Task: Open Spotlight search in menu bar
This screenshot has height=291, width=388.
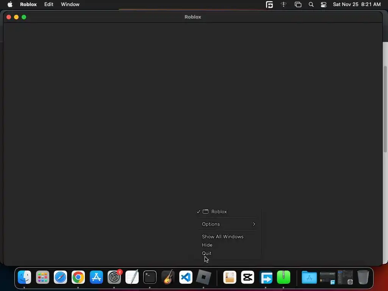Action: pos(311,5)
